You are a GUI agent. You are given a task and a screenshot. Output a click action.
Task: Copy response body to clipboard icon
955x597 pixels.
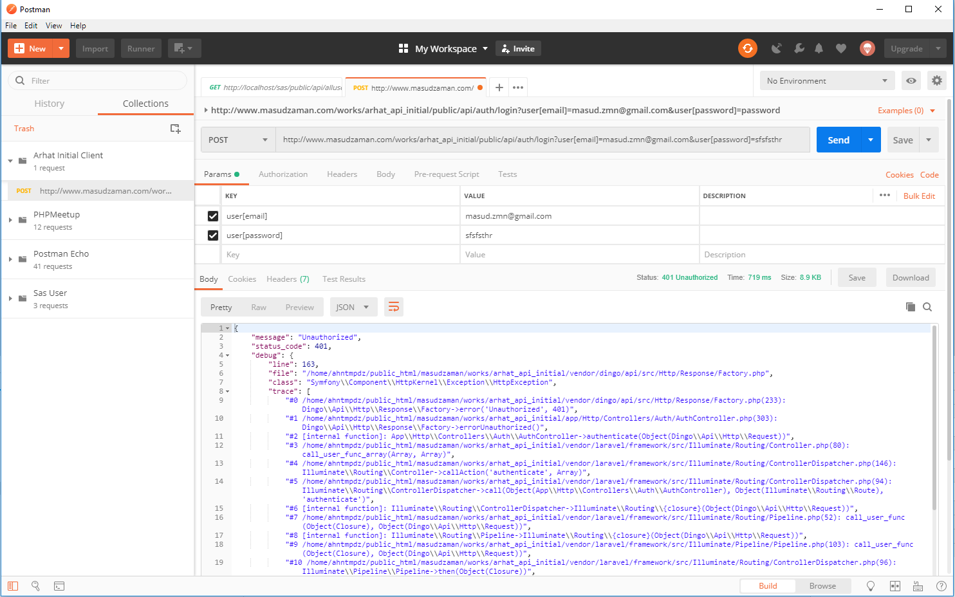[x=910, y=307]
